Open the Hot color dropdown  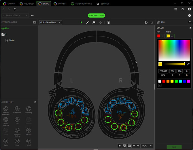(x=161, y=36)
